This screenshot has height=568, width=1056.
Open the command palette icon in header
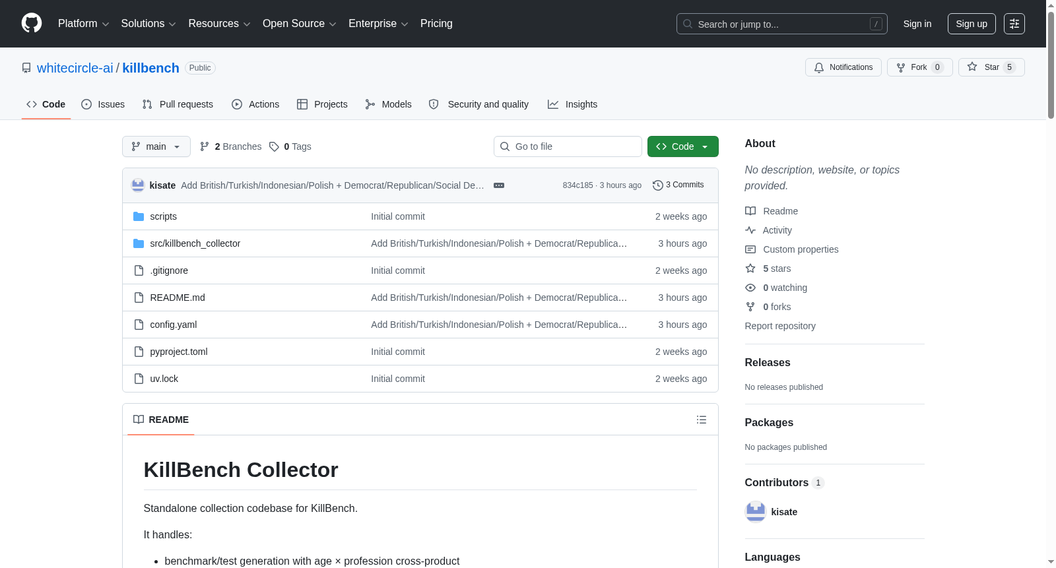coord(1014,24)
